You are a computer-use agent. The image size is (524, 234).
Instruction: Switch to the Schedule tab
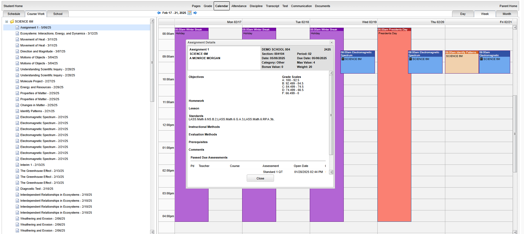(14, 14)
